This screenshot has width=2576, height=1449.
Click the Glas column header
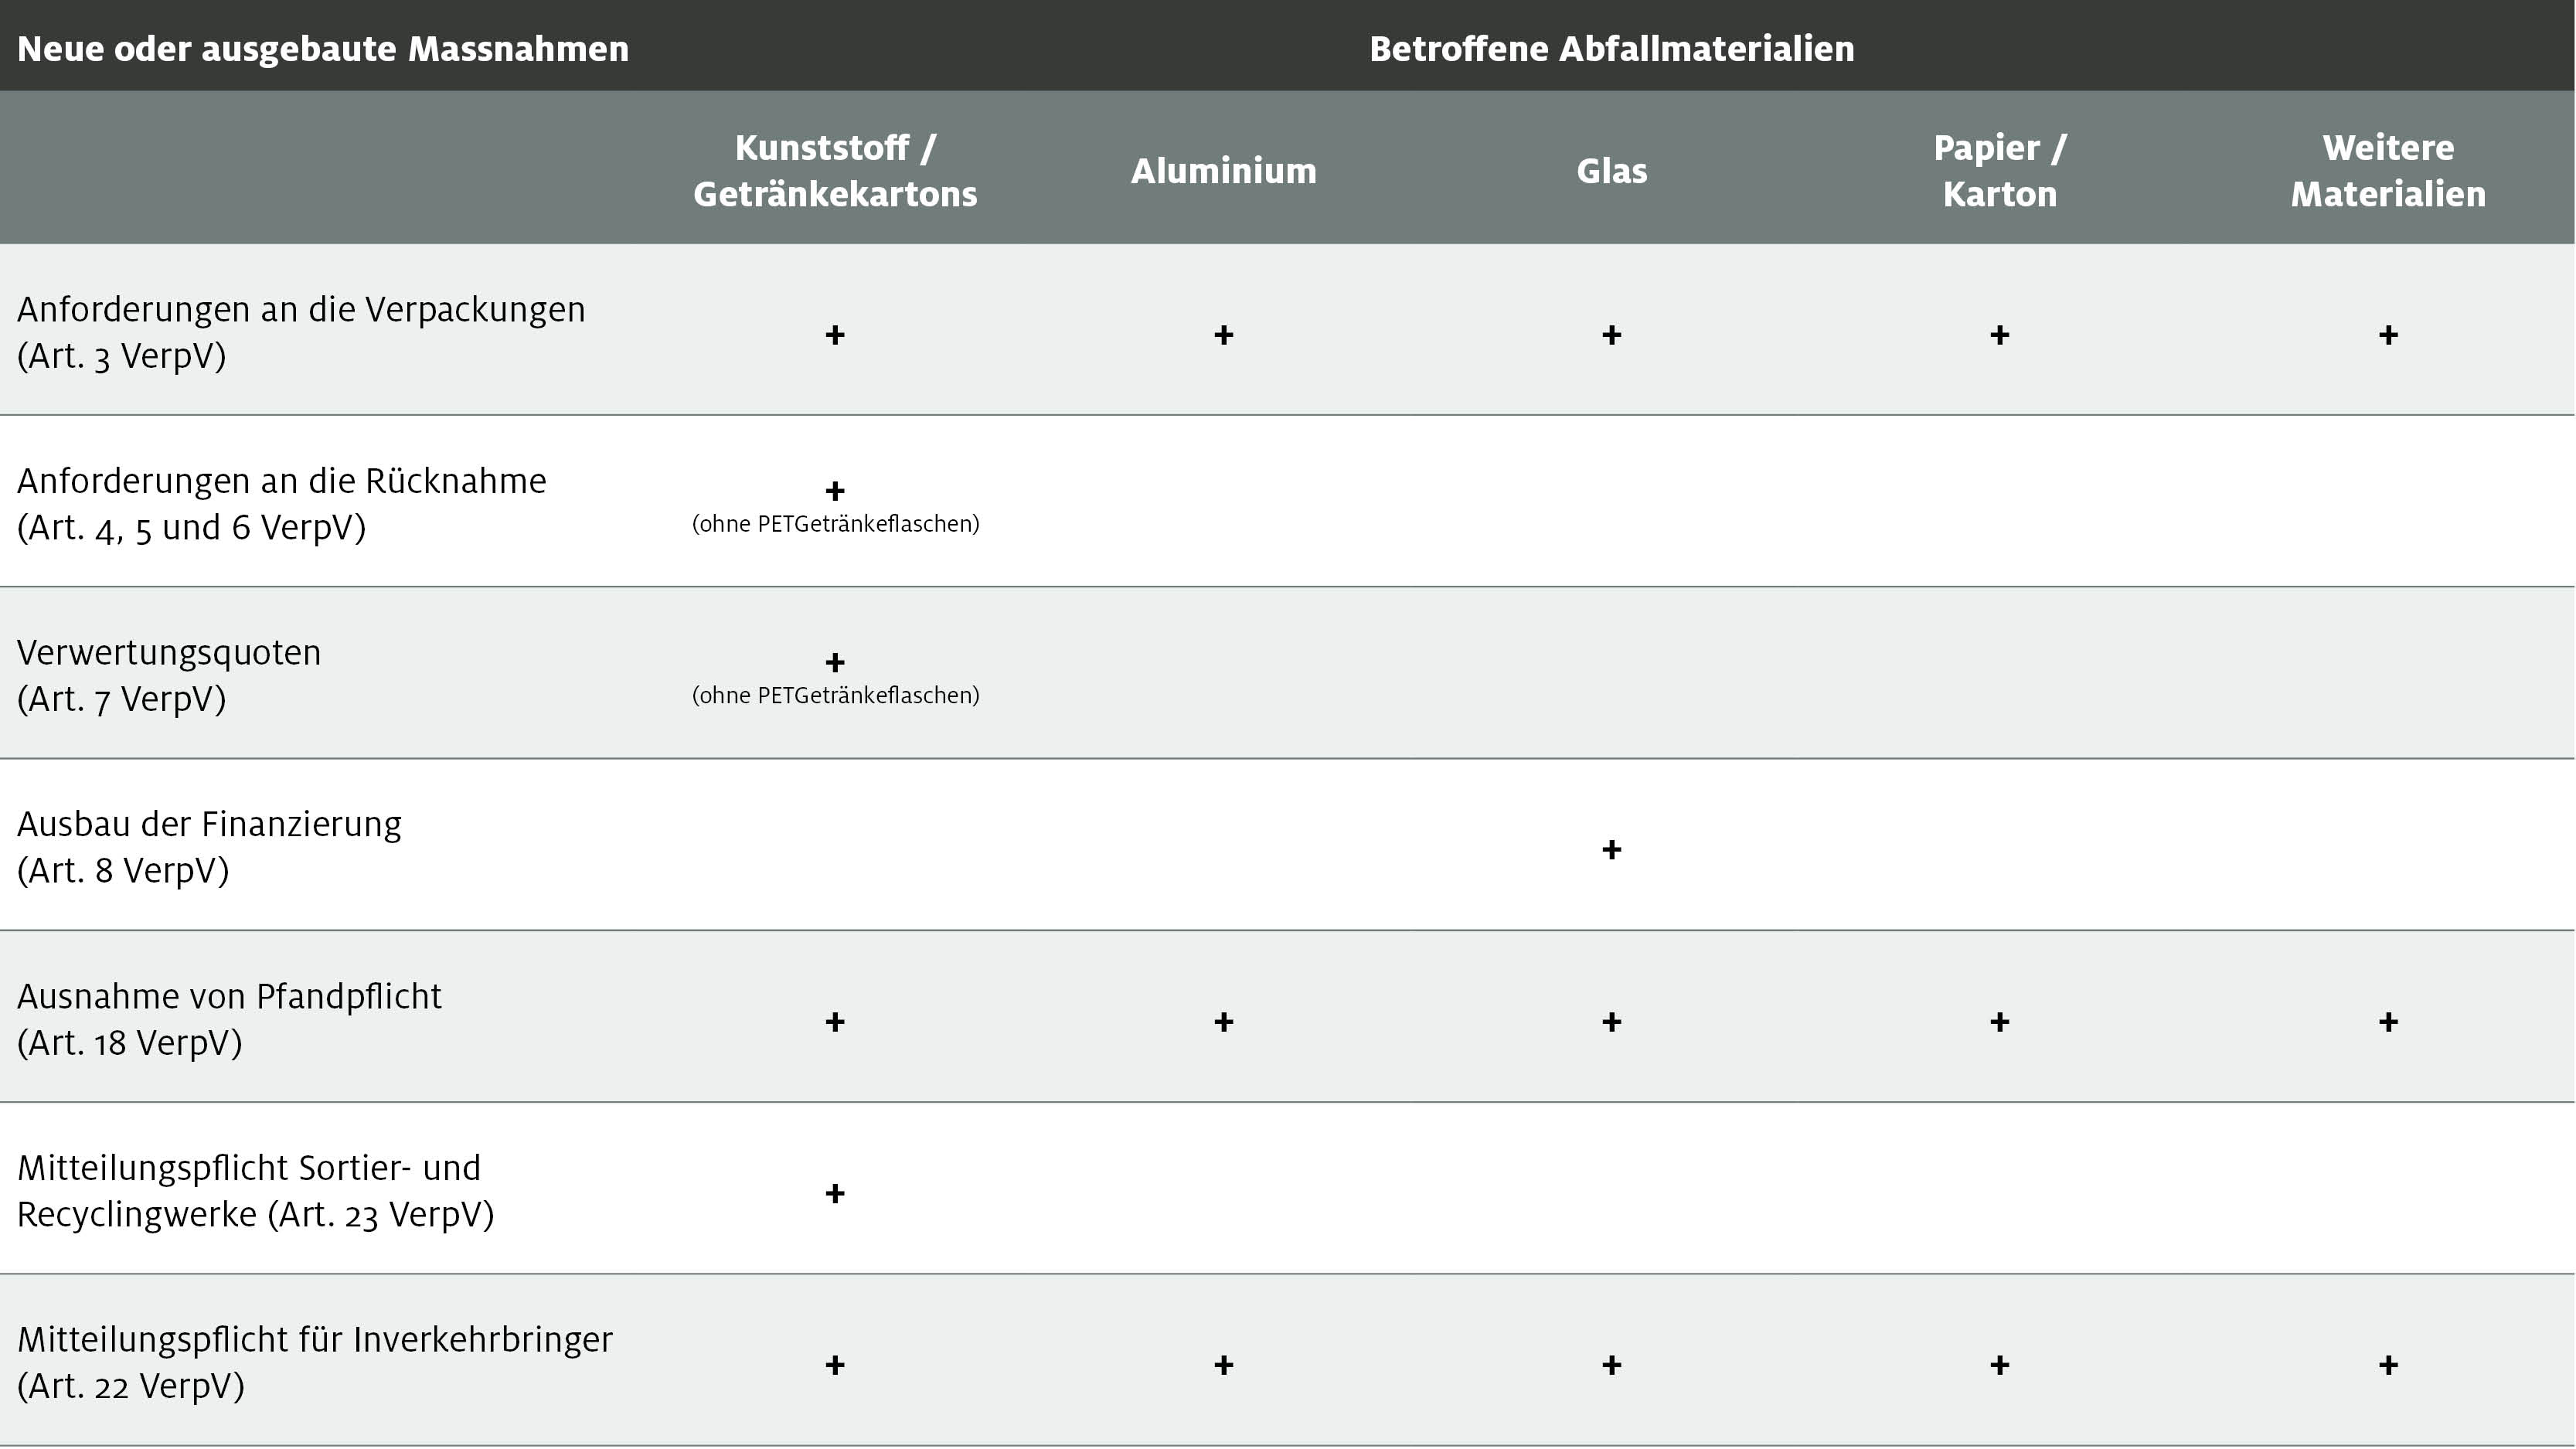[x=1611, y=171]
